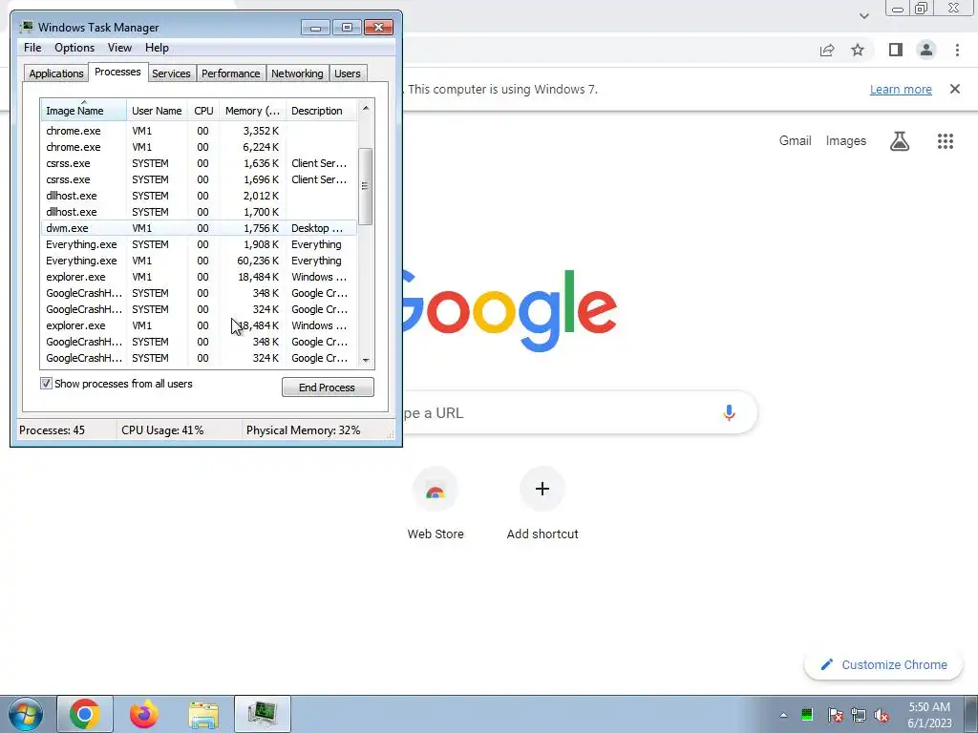This screenshot has height=733, width=978.
Task: Open the Images link
Action: click(x=846, y=141)
